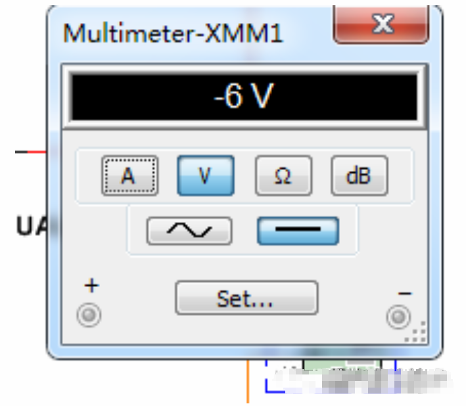Select the Ω resistance measurement mode

[283, 175]
